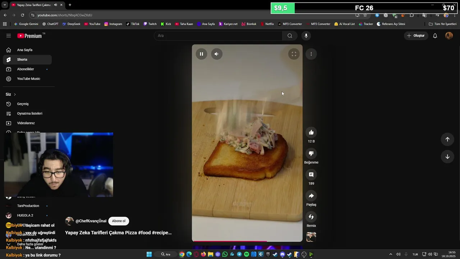
Task: Click the Oluştur create button
Action: (415, 36)
